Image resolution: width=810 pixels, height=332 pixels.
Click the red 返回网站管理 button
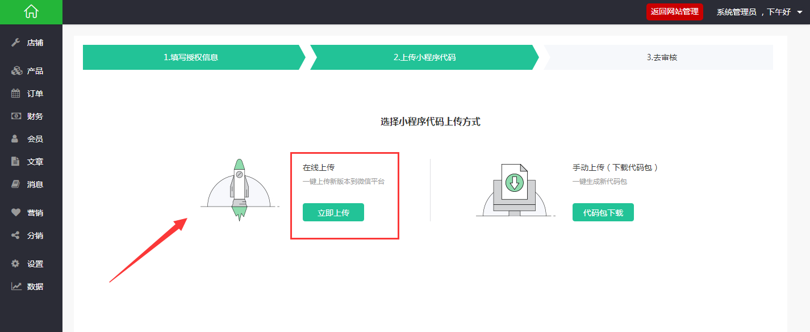(675, 11)
